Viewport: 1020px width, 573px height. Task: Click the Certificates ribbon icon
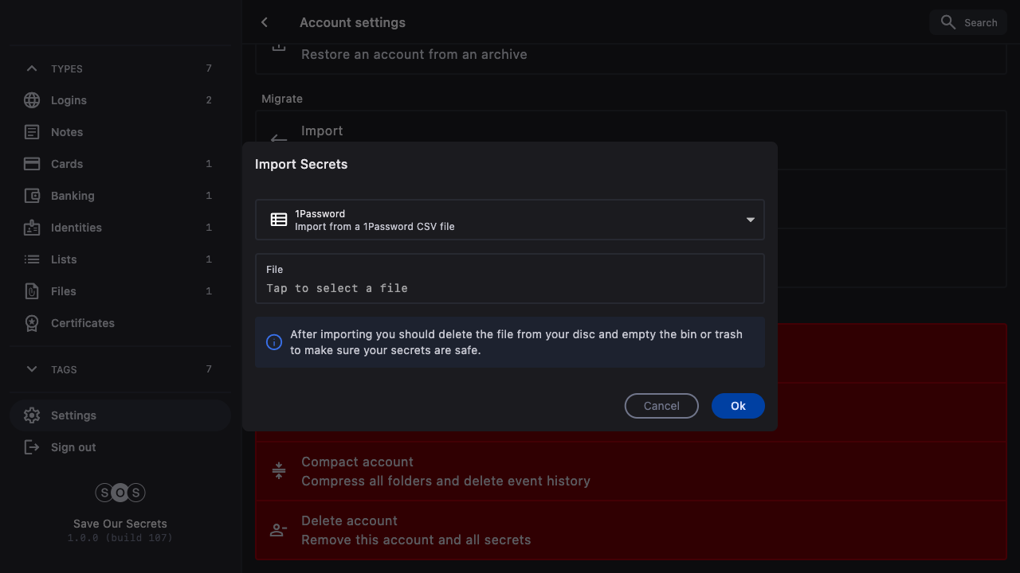point(32,323)
